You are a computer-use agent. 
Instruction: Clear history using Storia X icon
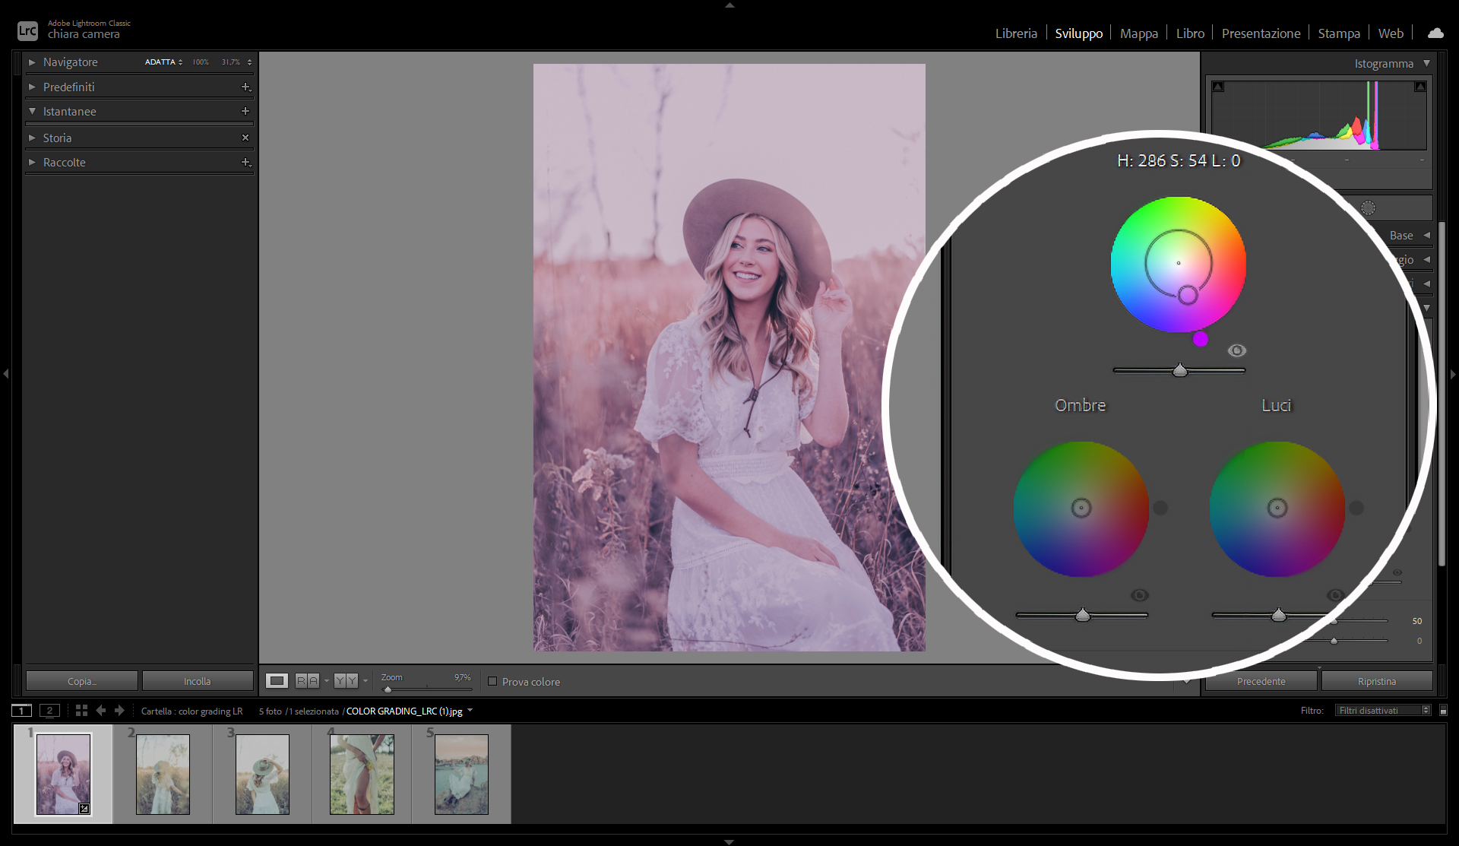point(245,138)
